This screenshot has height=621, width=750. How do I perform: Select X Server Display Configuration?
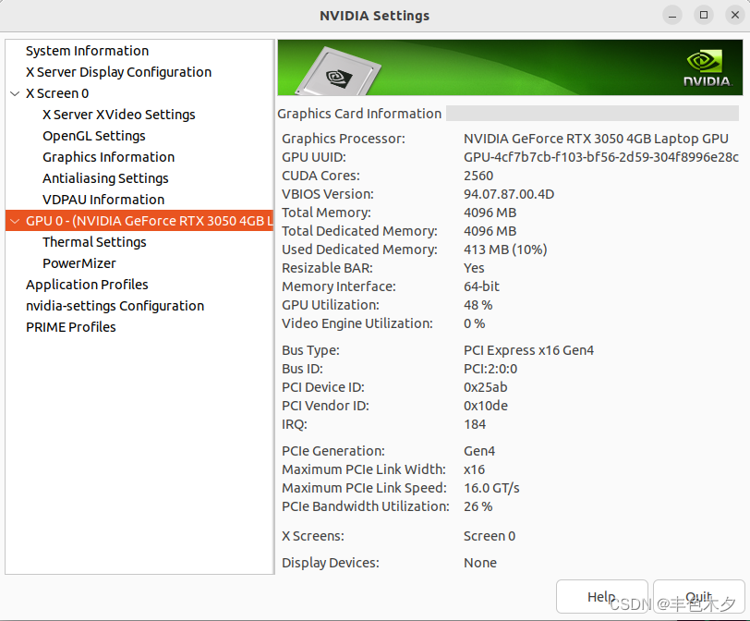pos(118,72)
